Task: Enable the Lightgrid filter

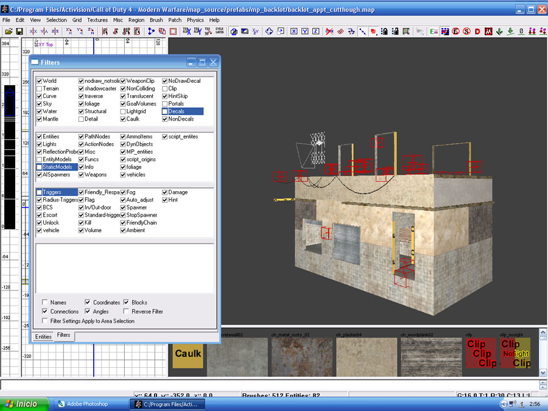Action: click(123, 111)
